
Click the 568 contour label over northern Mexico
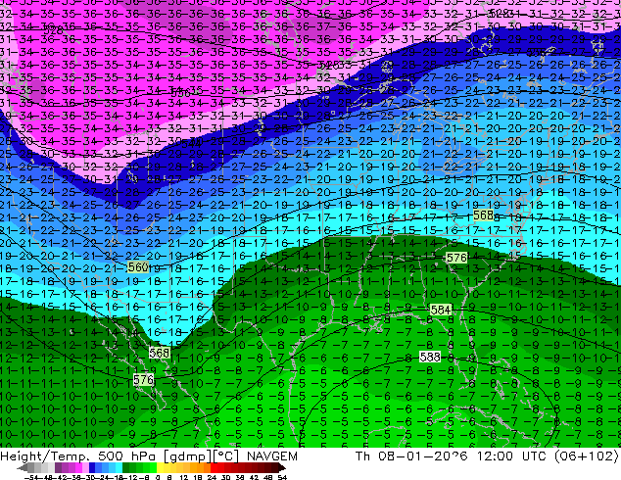tap(160, 353)
